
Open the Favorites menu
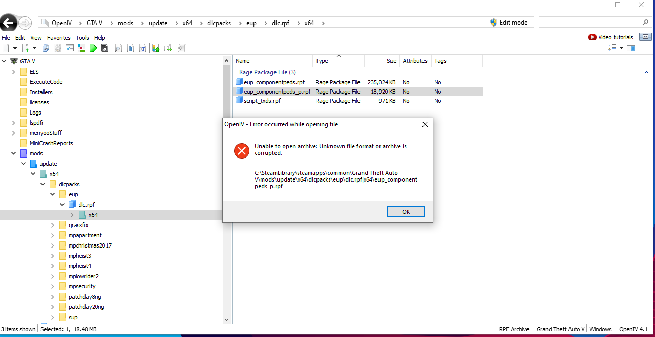[59, 38]
